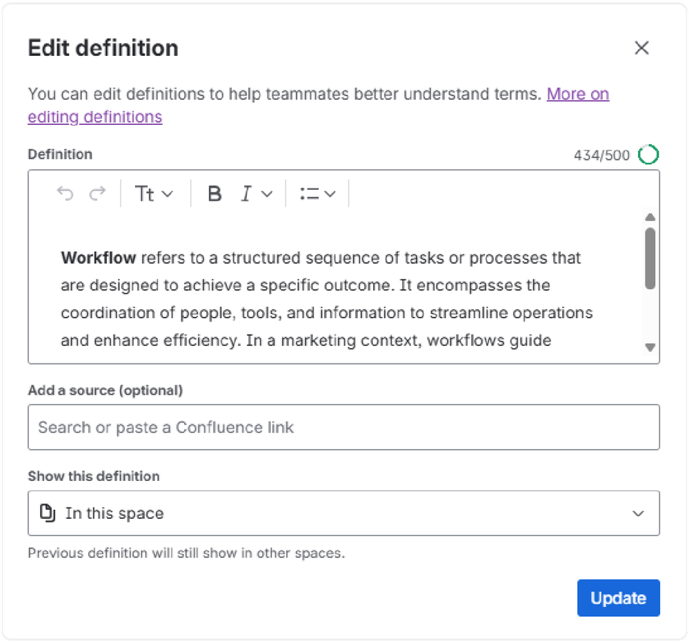Click the editor scrollbar down arrow
The width and height of the screenshot is (689, 643).
650,348
